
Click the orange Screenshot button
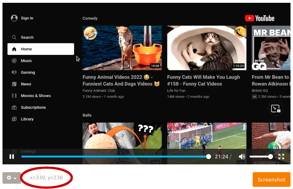[271, 180]
